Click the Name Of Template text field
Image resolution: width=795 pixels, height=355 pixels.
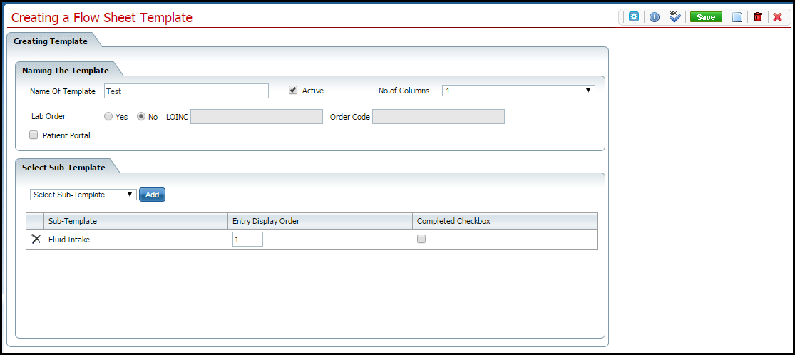[186, 91]
